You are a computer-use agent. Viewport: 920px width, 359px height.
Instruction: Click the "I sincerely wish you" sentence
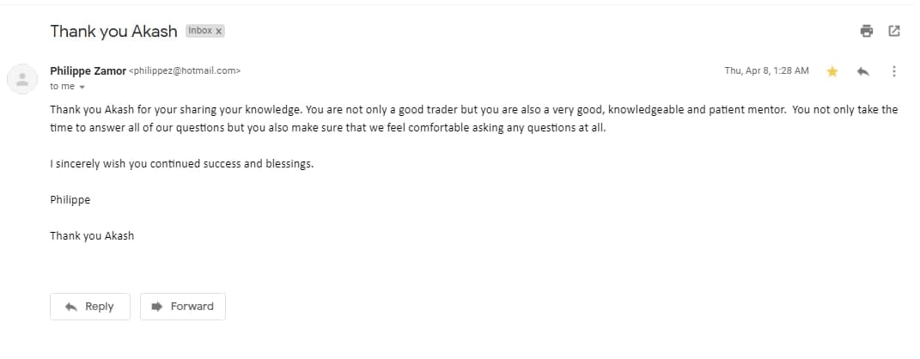click(181, 164)
